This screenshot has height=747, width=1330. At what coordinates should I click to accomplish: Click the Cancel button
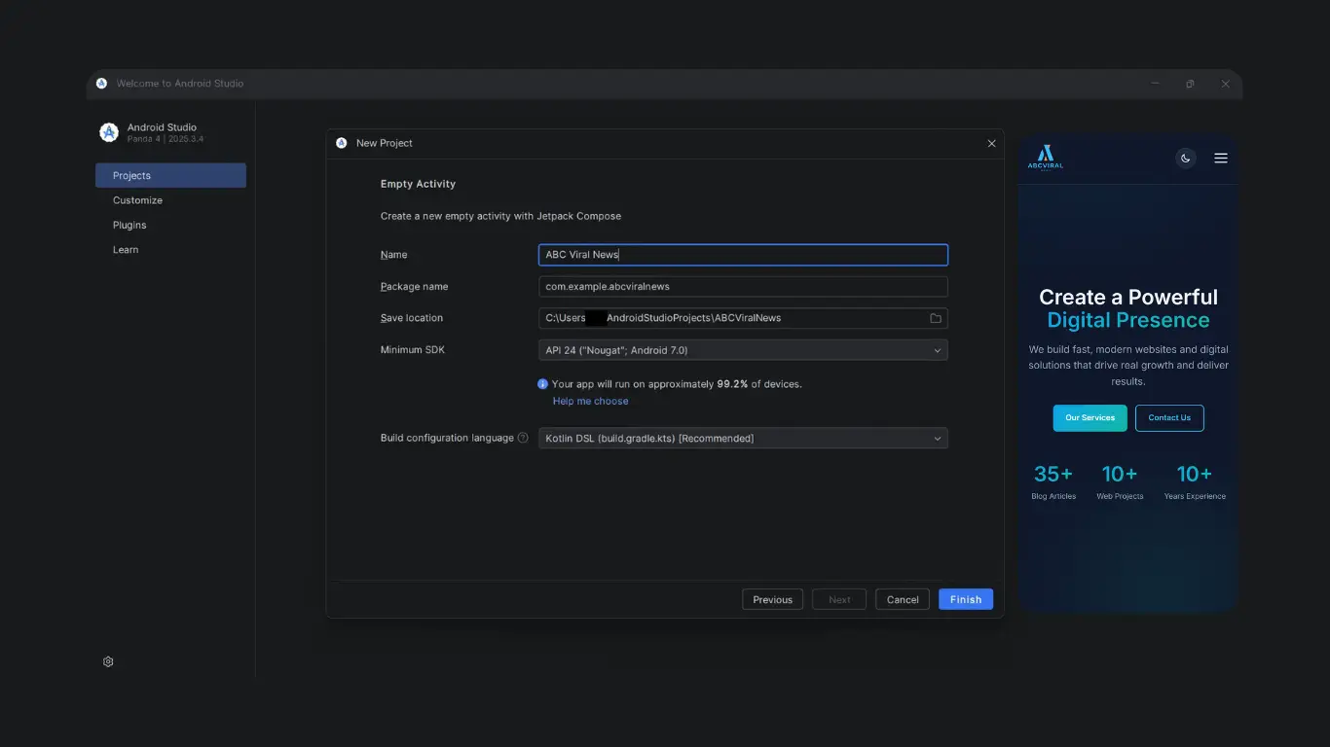(x=903, y=599)
